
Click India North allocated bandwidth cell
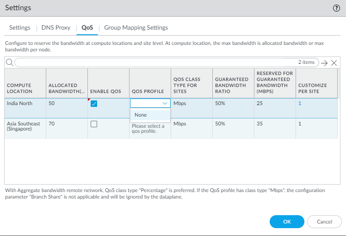pos(66,104)
